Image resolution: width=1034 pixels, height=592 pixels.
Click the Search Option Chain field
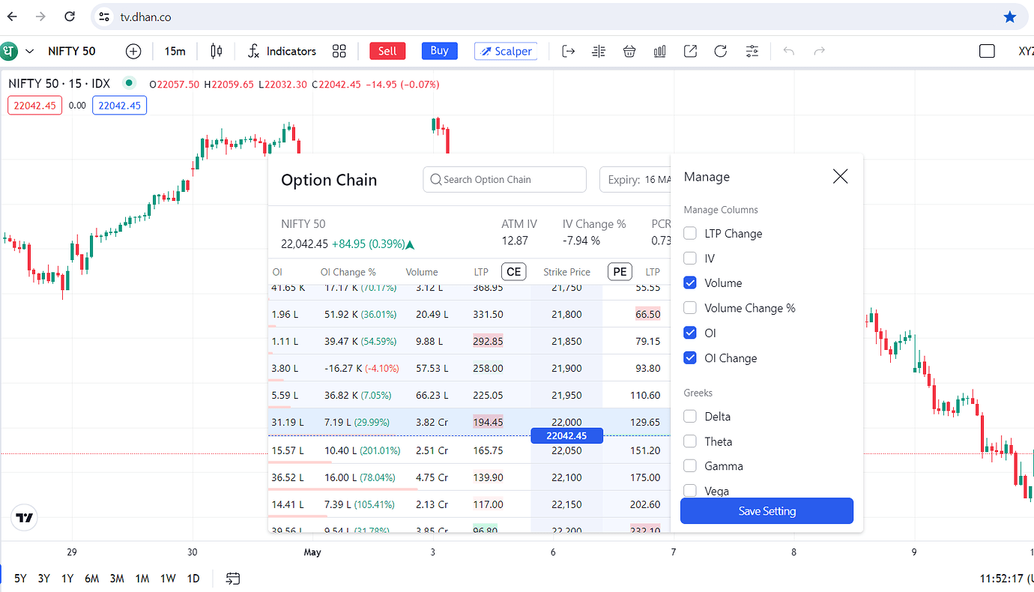coord(504,179)
